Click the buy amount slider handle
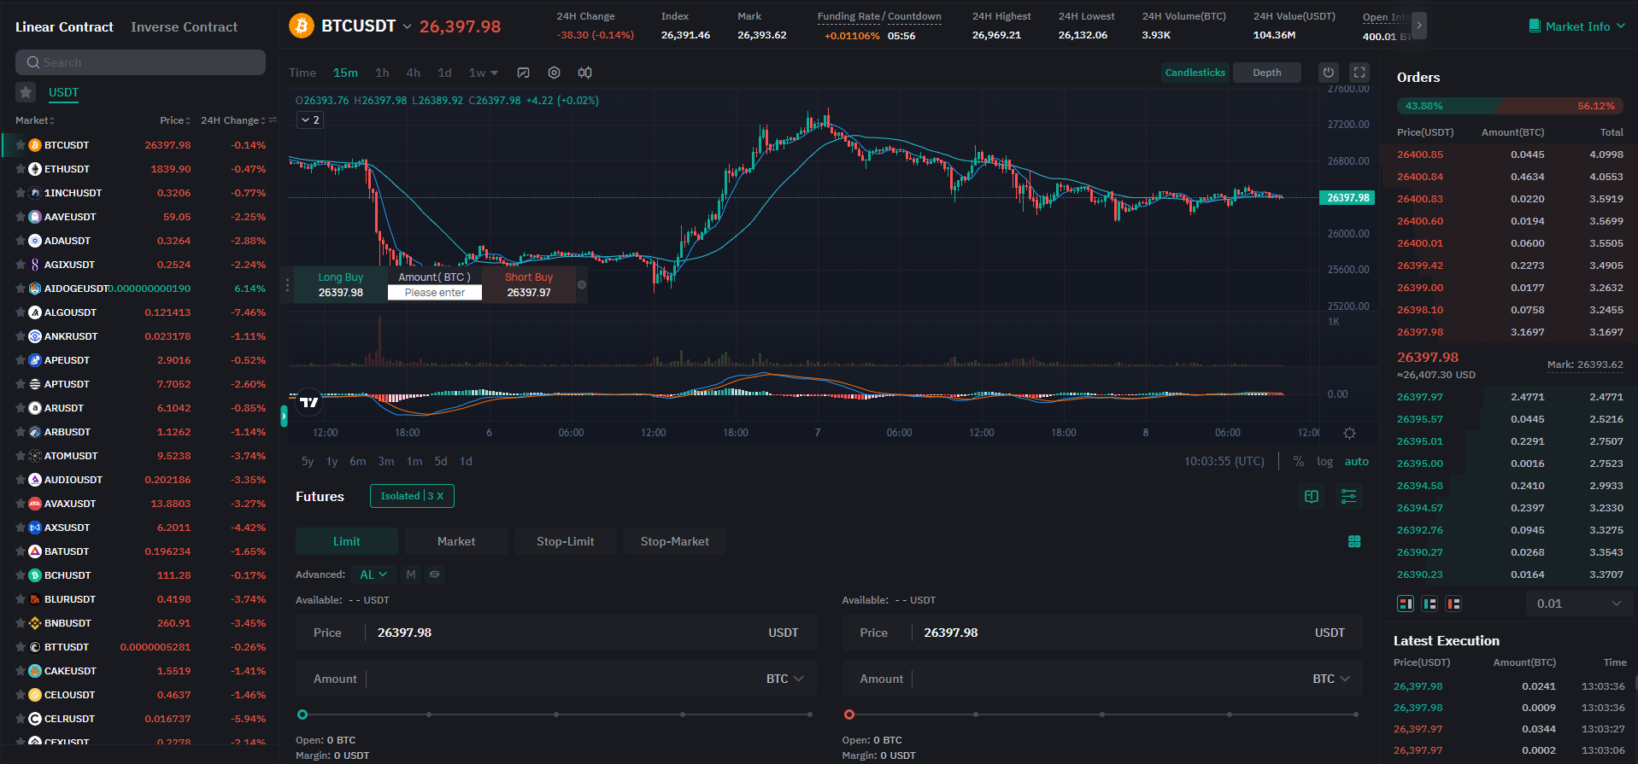 pos(302,714)
